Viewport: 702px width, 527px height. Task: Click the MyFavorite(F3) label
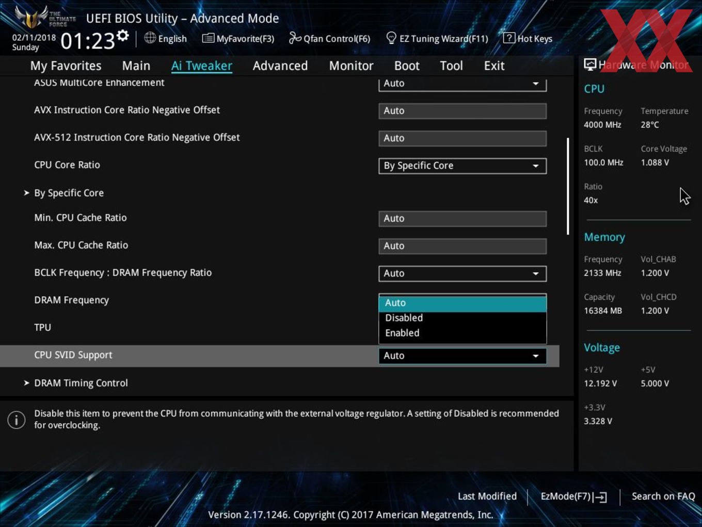tap(245, 39)
